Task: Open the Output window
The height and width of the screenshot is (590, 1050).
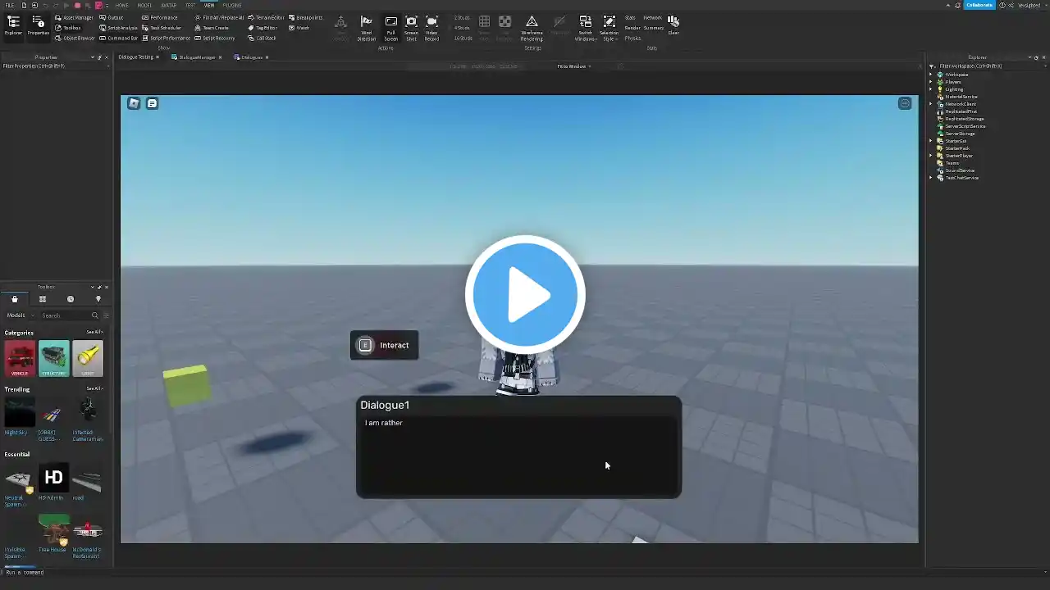Action: click(x=112, y=17)
